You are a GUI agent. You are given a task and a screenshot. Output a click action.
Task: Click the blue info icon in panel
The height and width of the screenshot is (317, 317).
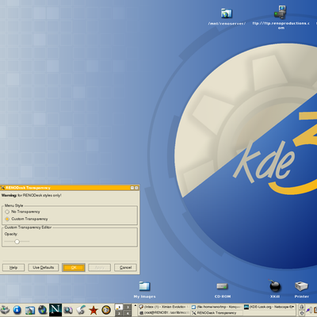tap(17, 310)
